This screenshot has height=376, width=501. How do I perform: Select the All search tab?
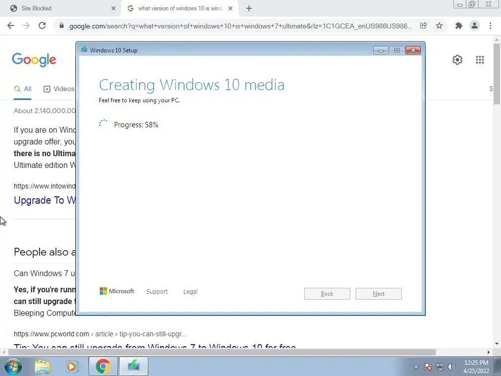(x=23, y=89)
